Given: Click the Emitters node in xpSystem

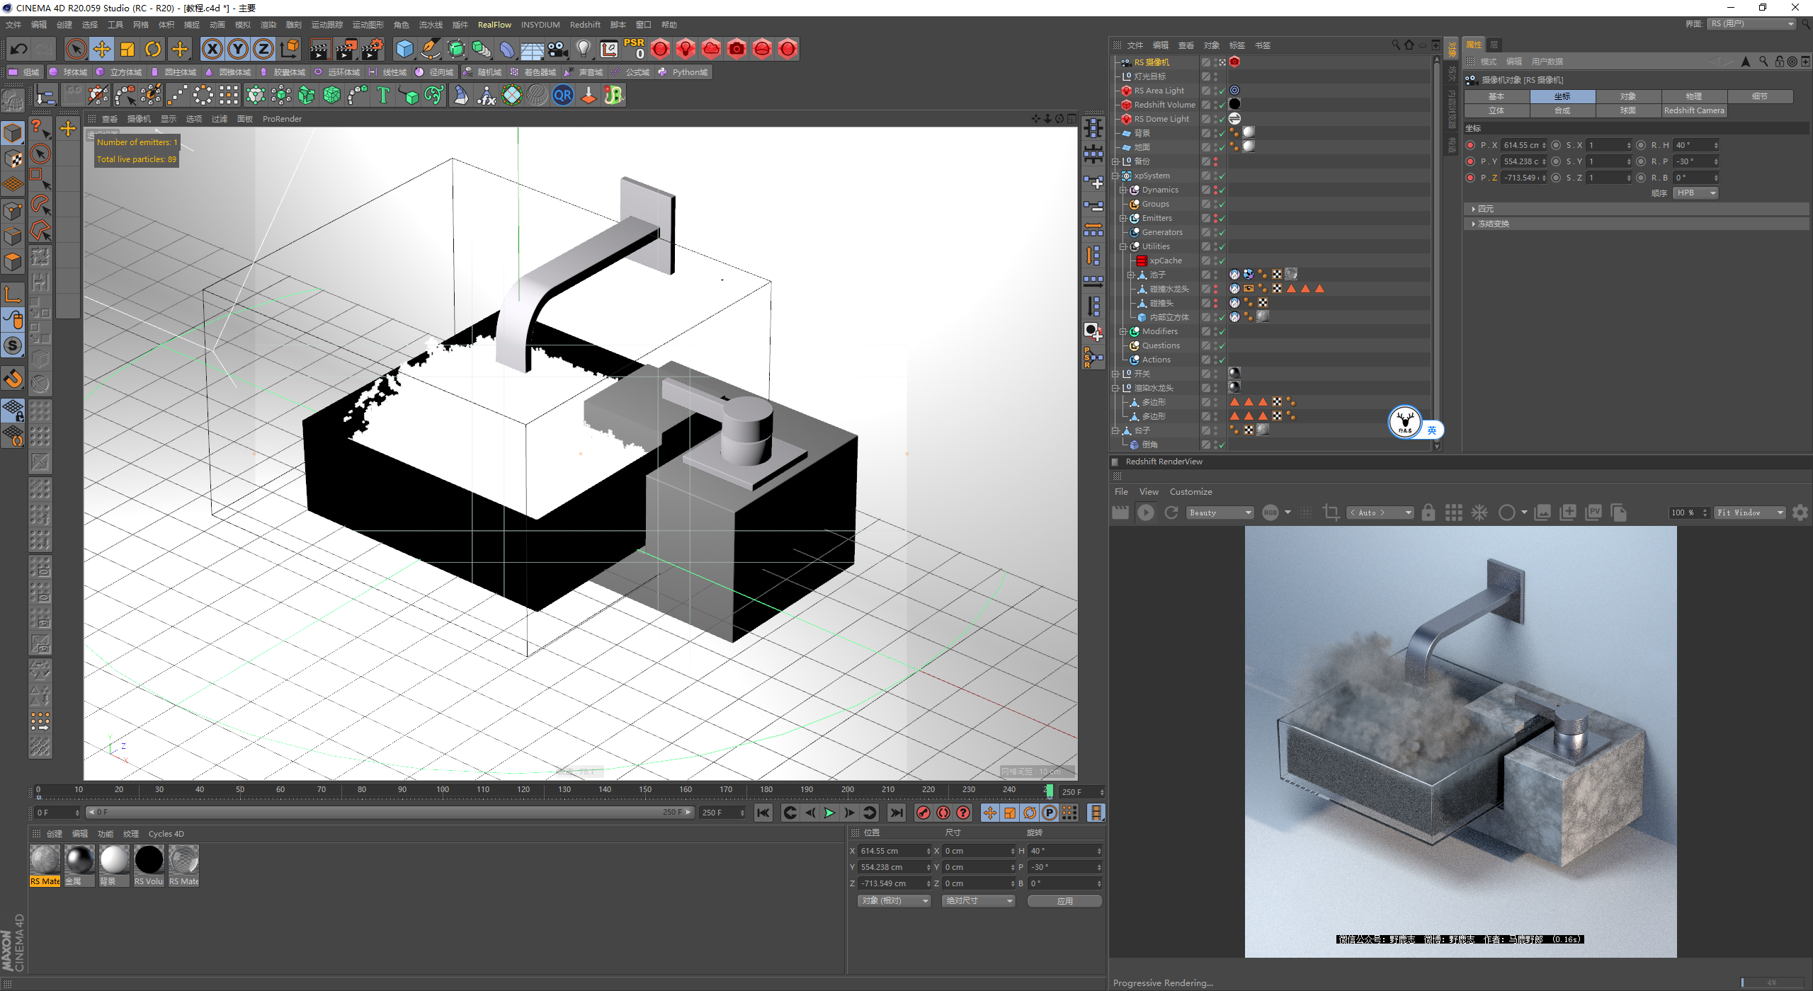Looking at the screenshot, I should click(1159, 217).
